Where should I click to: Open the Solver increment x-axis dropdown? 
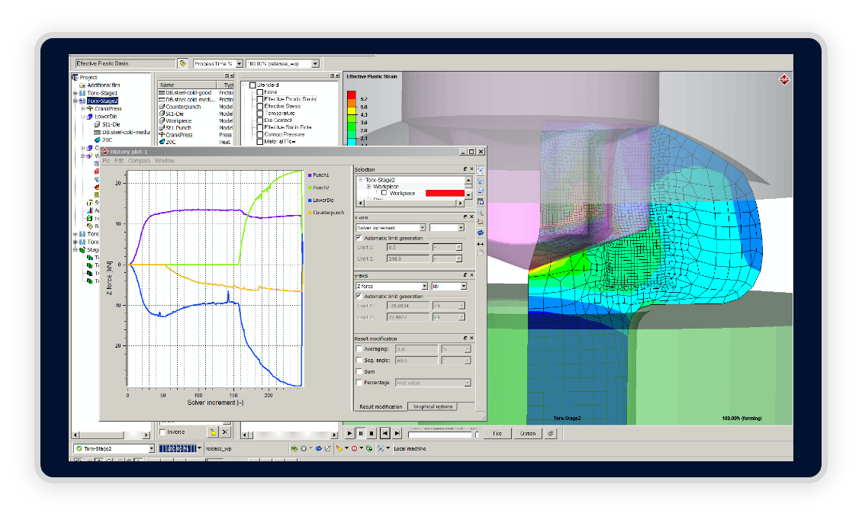coord(391,228)
